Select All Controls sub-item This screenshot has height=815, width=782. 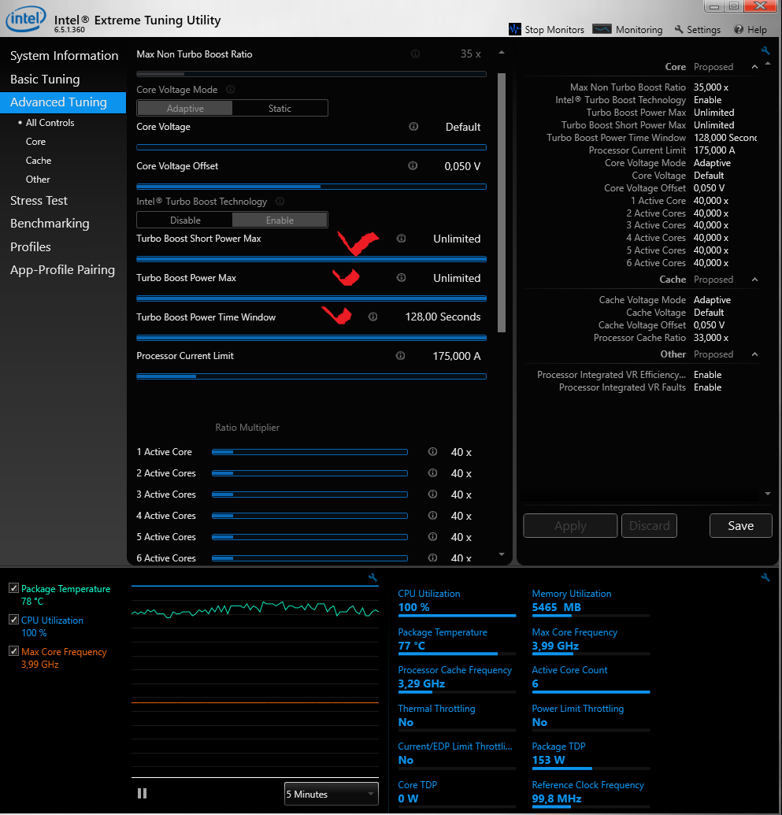pyautogui.click(x=50, y=123)
